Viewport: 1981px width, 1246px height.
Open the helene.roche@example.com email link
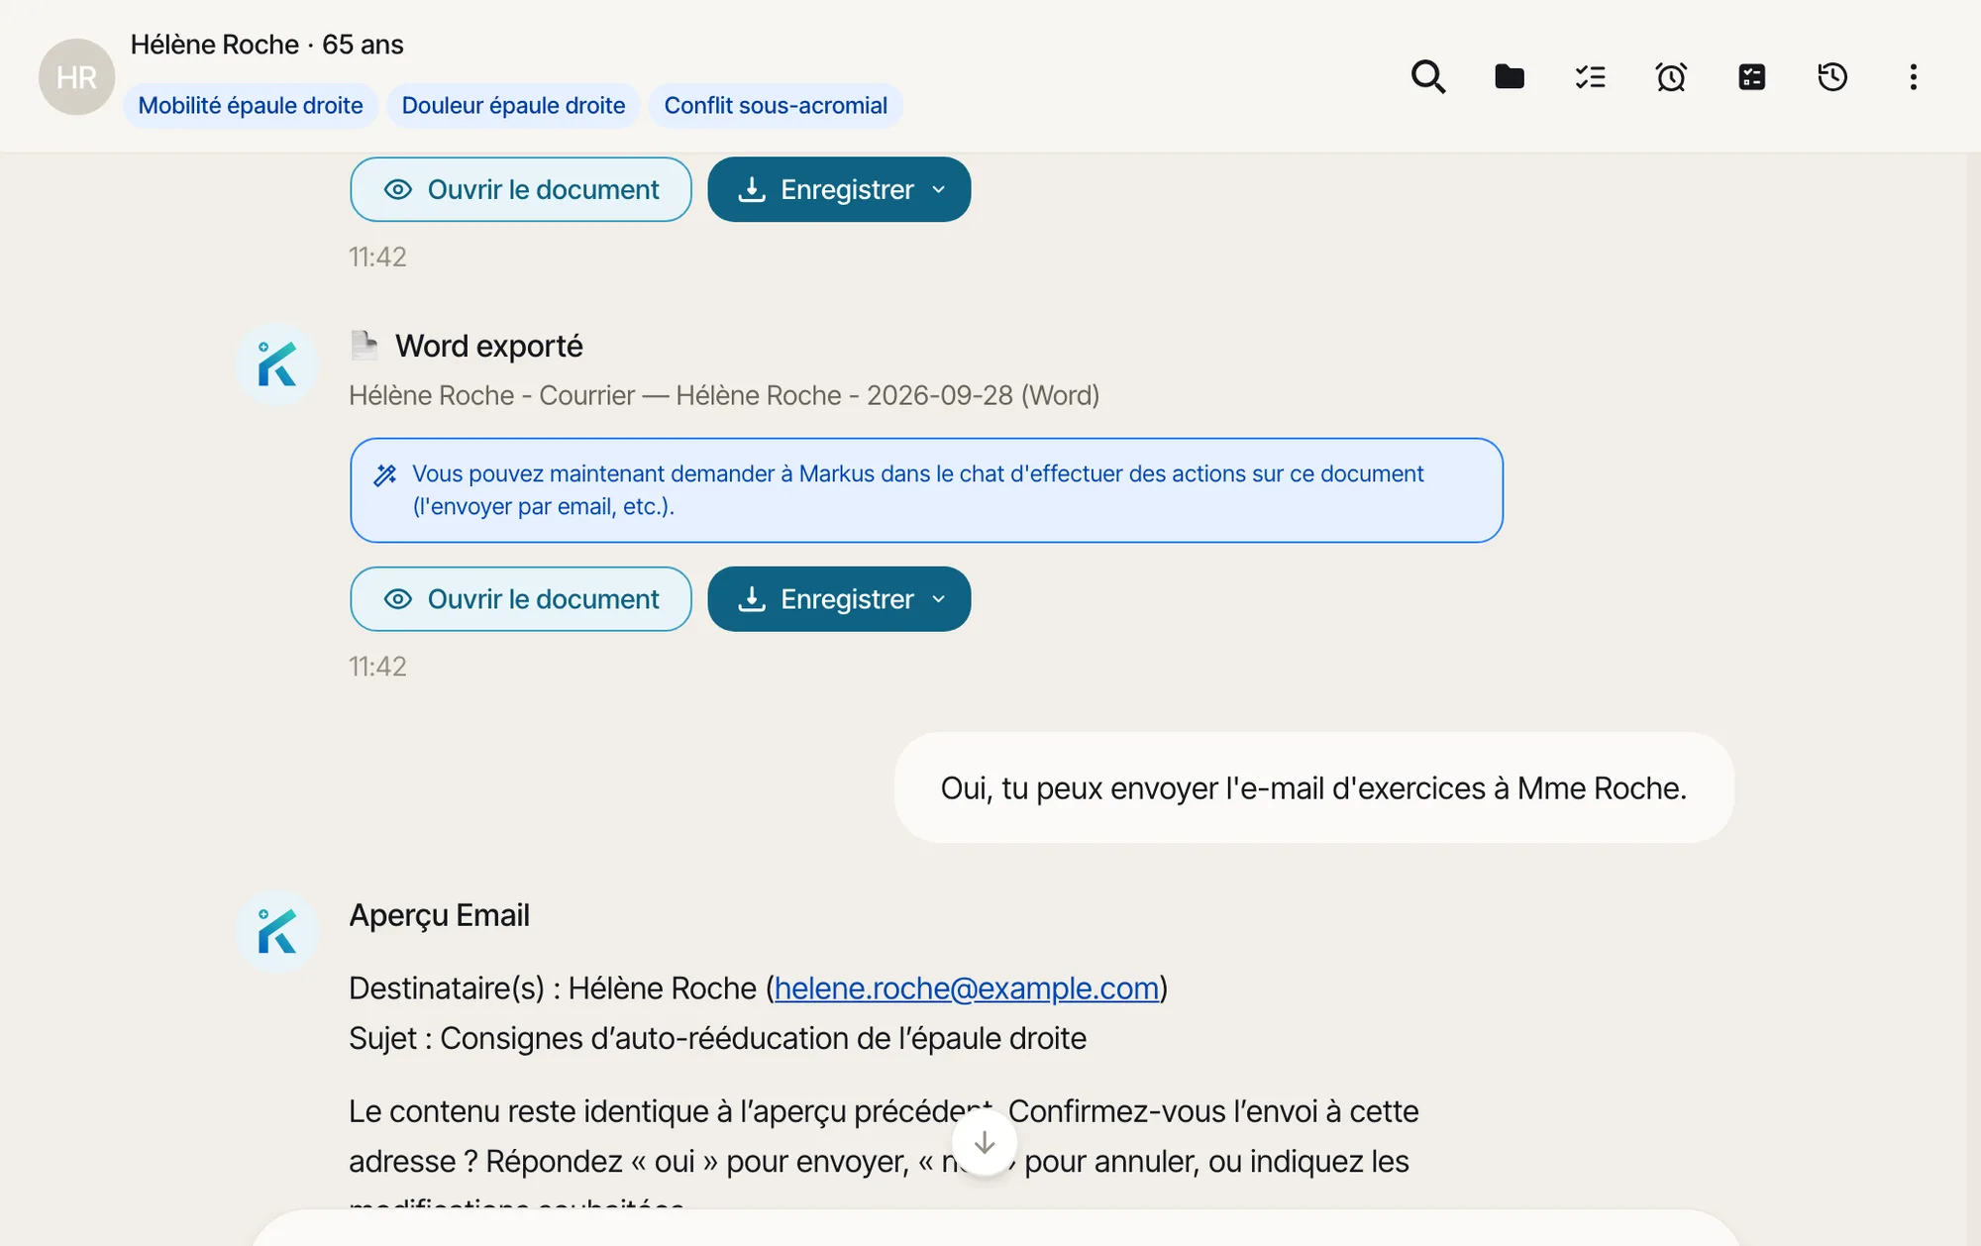coord(967,988)
